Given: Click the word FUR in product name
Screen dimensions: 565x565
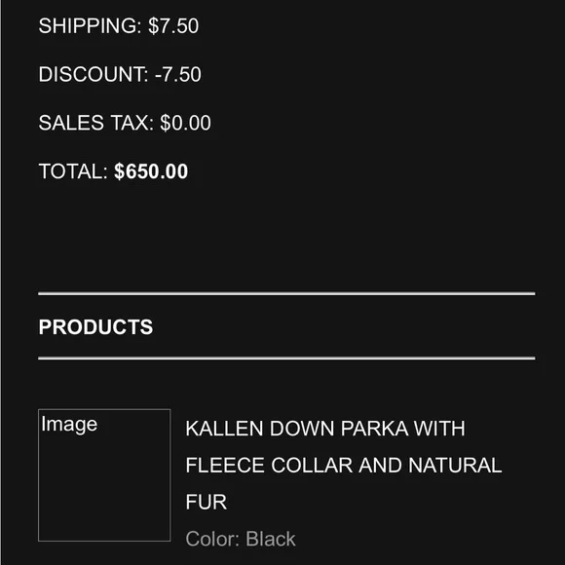Looking at the screenshot, I should (x=207, y=502).
